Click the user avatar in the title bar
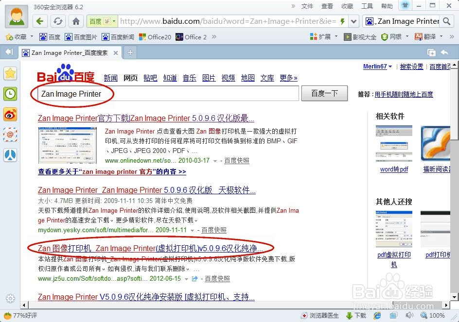 click(x=17, y=16)
